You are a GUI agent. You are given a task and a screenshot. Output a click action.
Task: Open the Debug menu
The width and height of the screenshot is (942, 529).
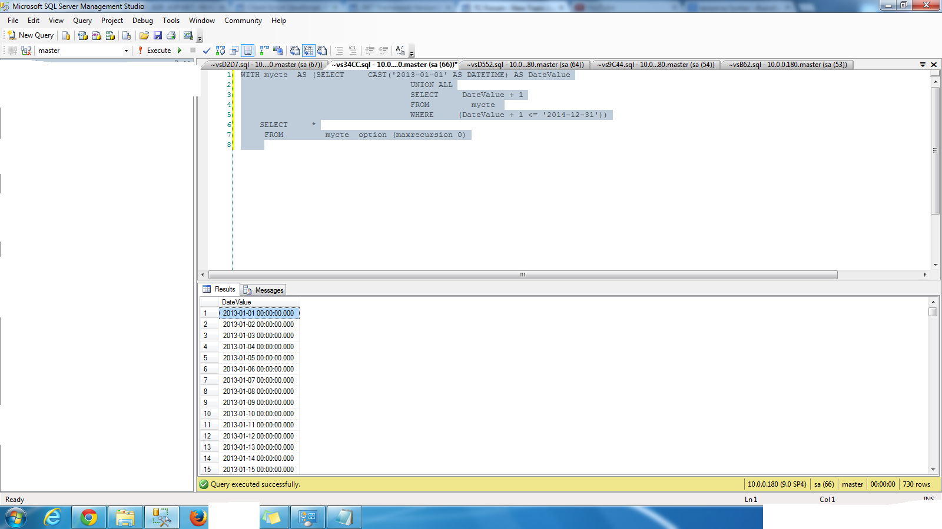point(142,21)
